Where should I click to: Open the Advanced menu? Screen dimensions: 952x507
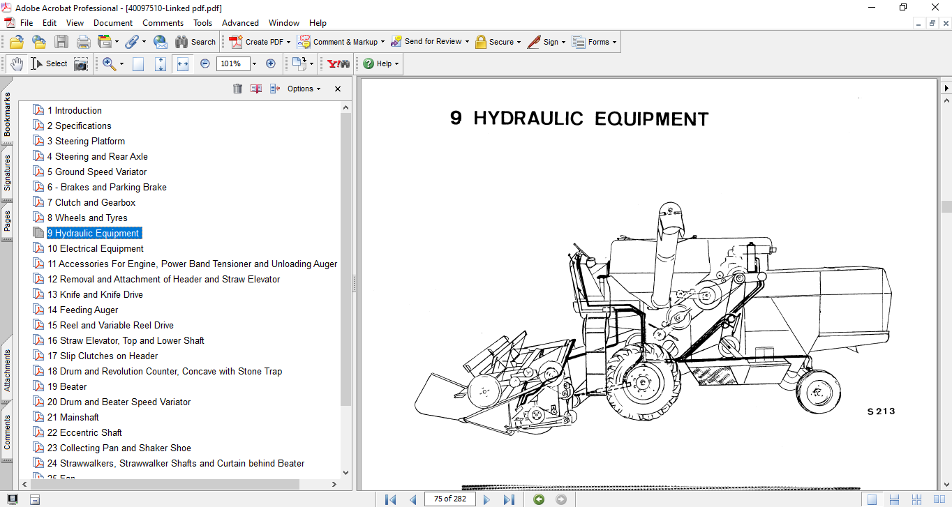[x=240, y=23]
